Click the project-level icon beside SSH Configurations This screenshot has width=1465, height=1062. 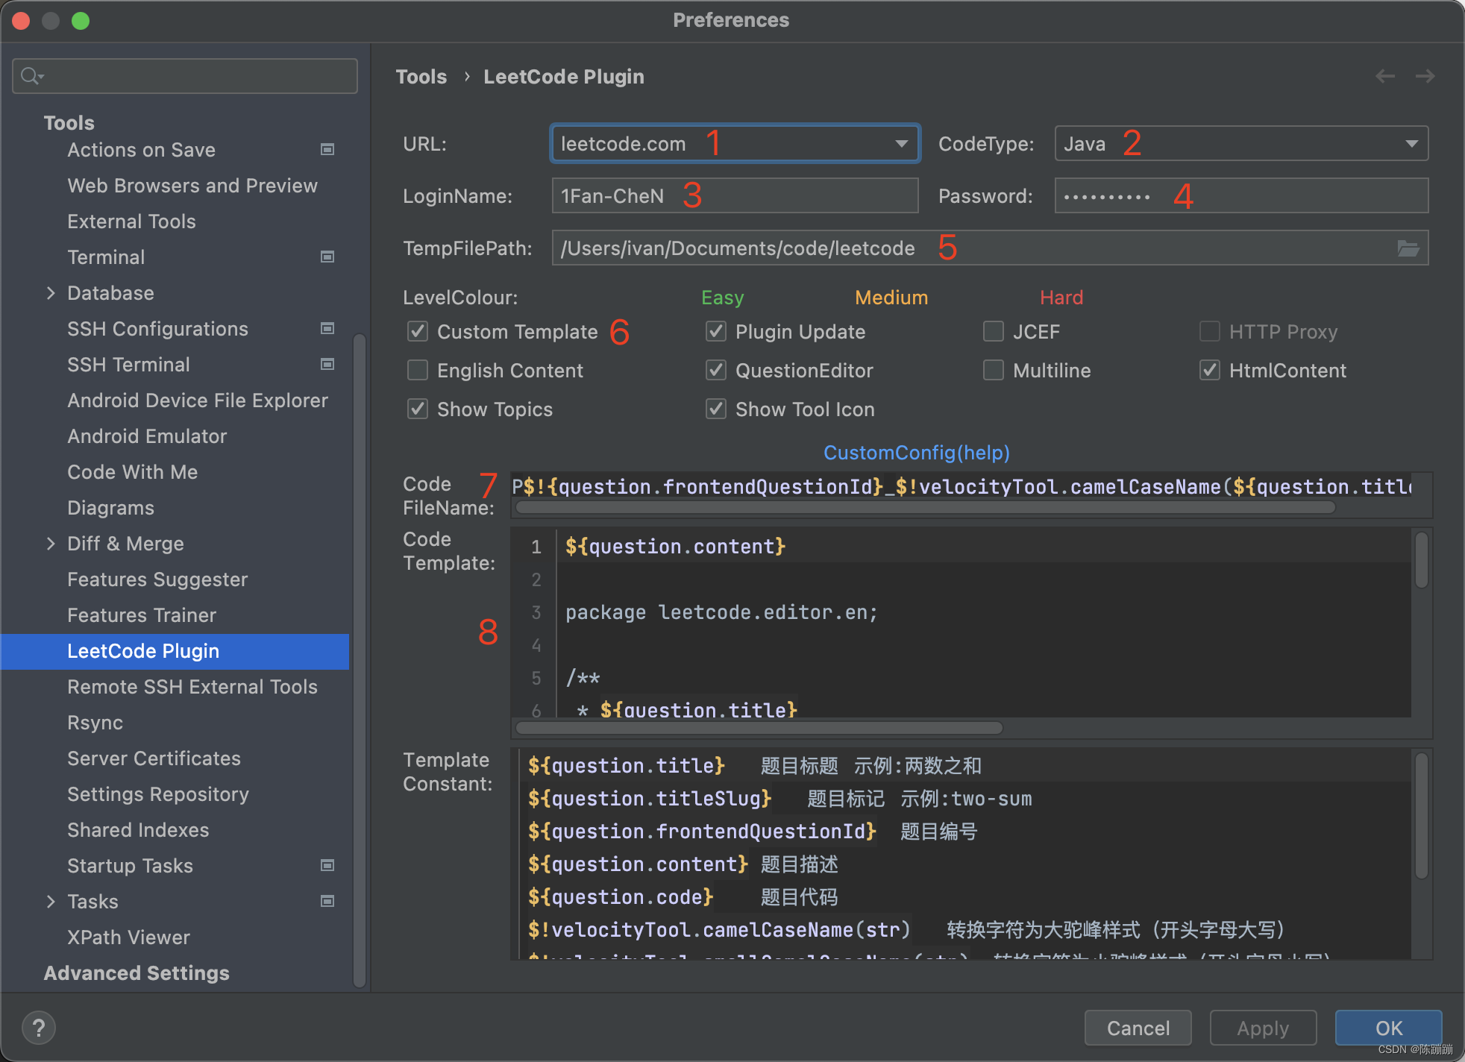[327, 329]
